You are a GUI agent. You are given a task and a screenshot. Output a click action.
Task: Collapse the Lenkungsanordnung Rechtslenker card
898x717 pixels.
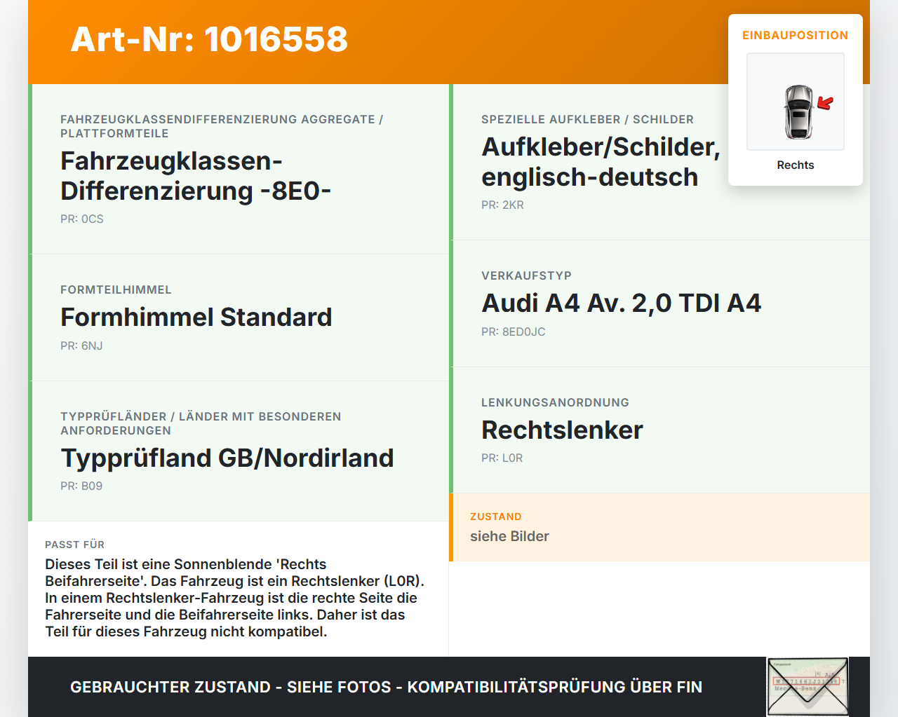659,430
